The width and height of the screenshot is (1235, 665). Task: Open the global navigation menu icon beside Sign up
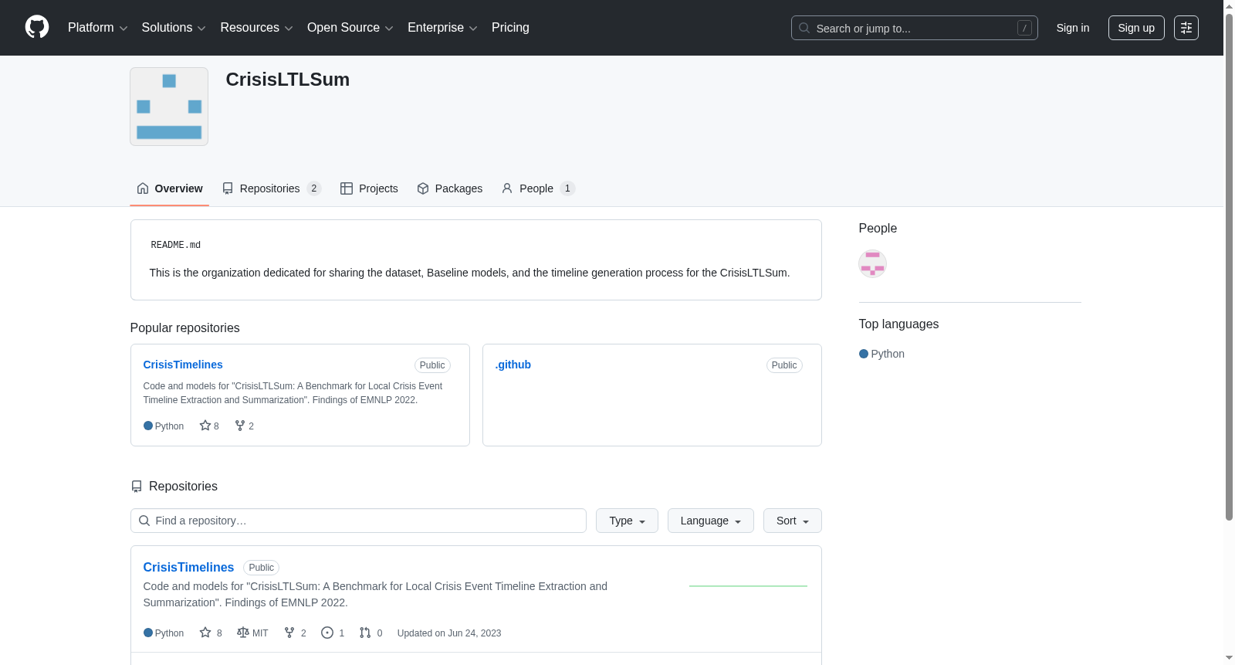1186,28
